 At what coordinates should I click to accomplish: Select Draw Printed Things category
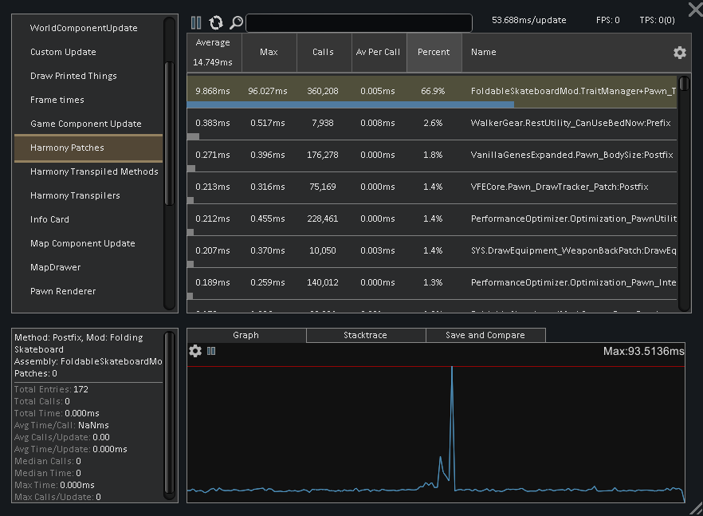click(88, 76)
